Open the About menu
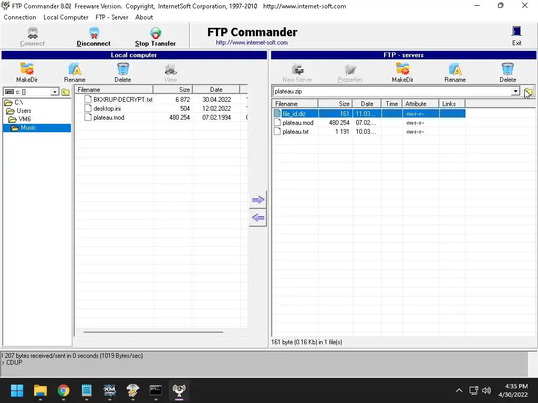Screen dimensions: 538x403 tap(144, 17)
